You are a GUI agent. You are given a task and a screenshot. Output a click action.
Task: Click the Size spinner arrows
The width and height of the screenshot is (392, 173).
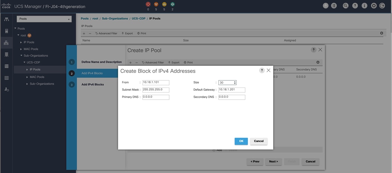(x=235, y=83)
